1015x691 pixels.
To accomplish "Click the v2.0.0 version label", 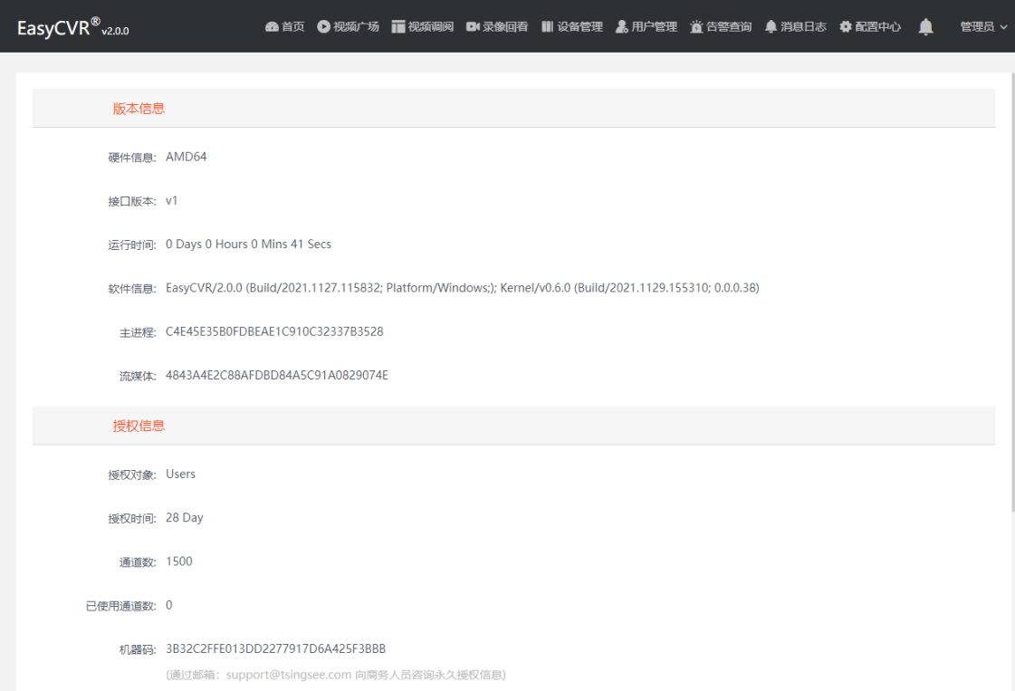I will (x=115, y=31).
